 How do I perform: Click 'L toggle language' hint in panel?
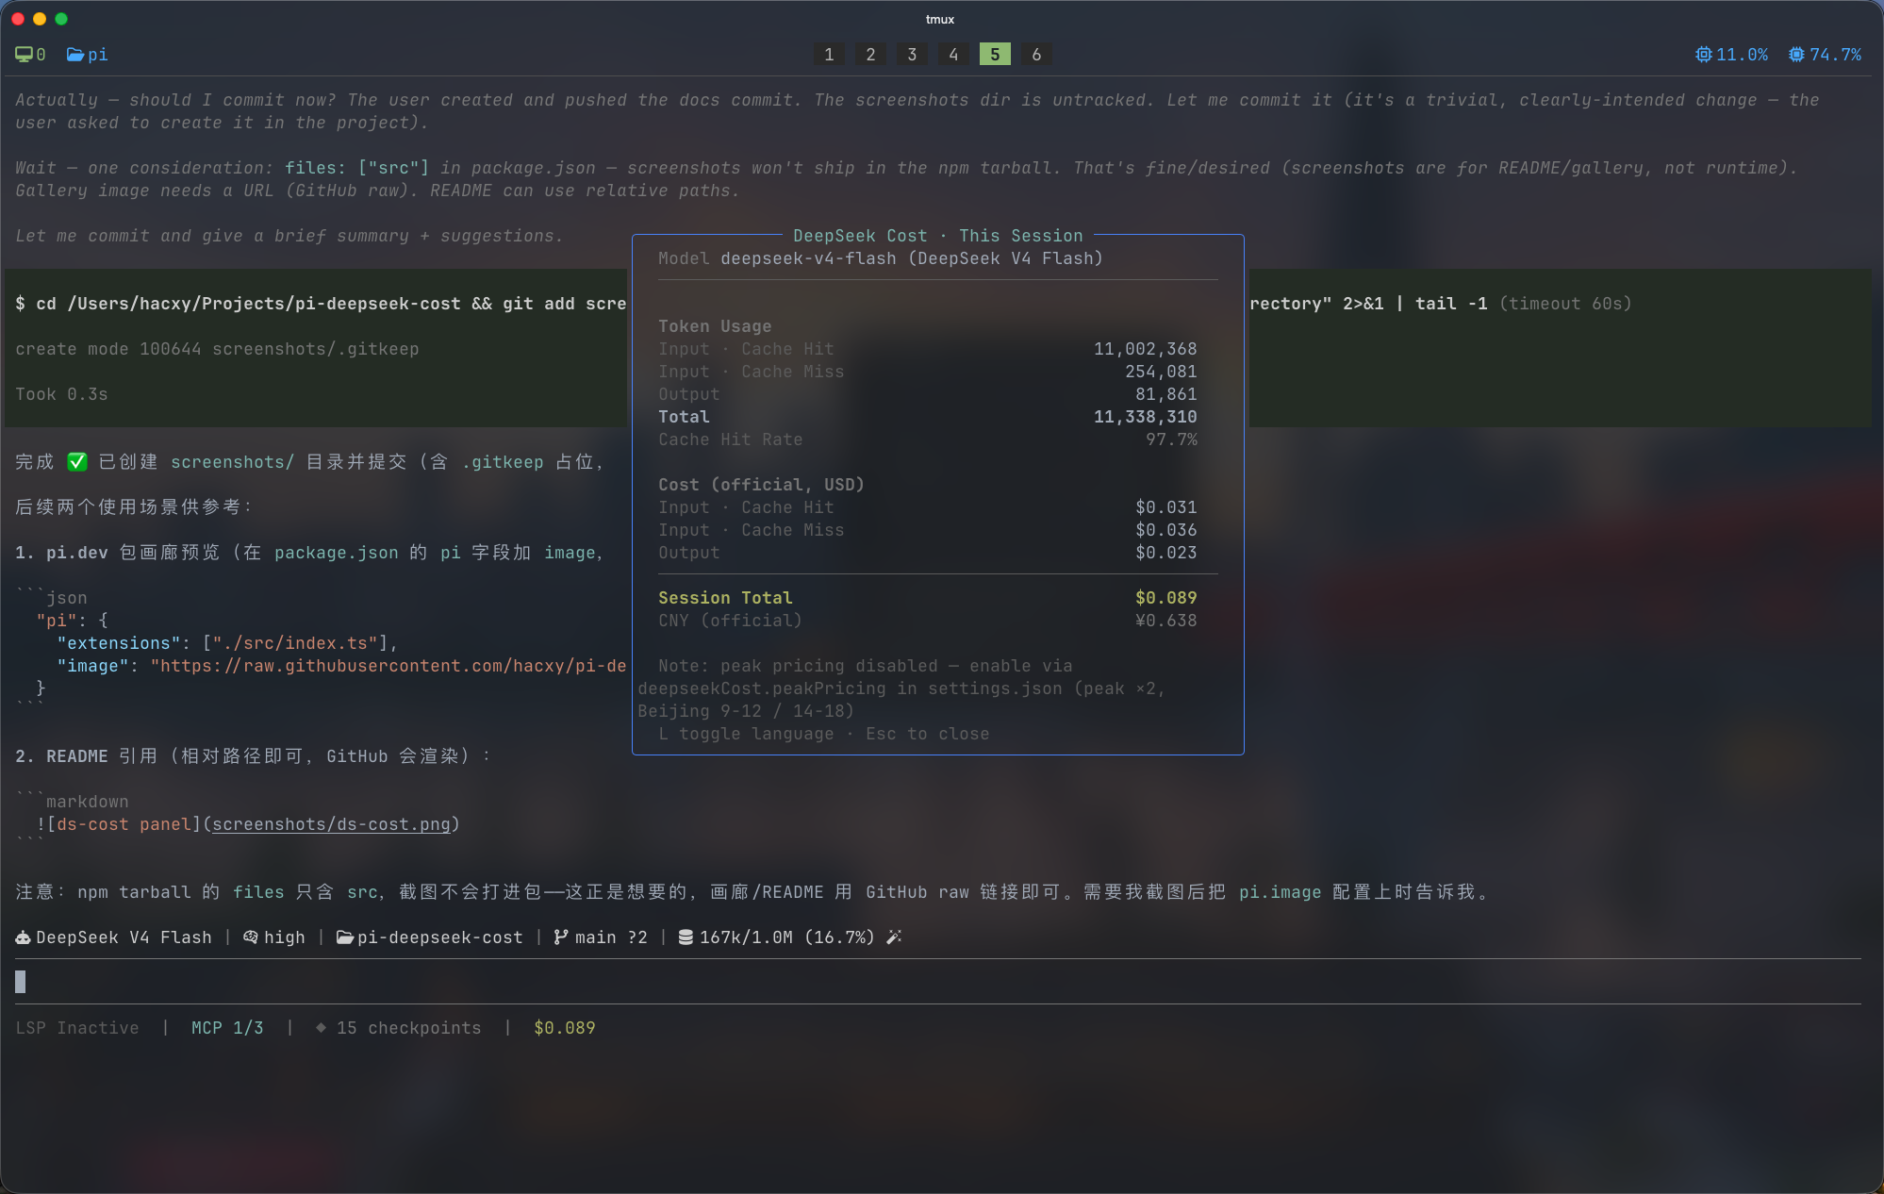click(746, 734)
